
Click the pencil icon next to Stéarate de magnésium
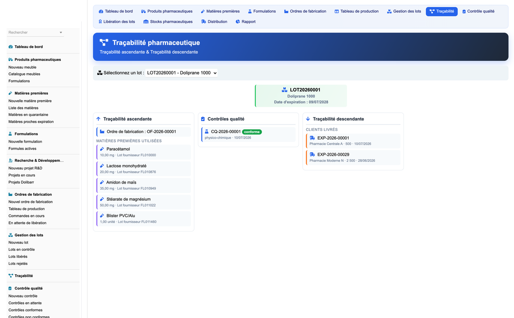(102, 199)
